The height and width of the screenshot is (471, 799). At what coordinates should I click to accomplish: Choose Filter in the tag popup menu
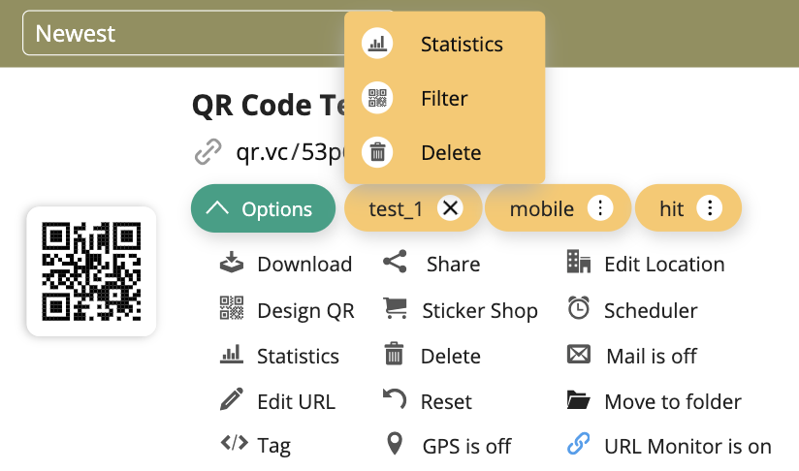point(444,99)
